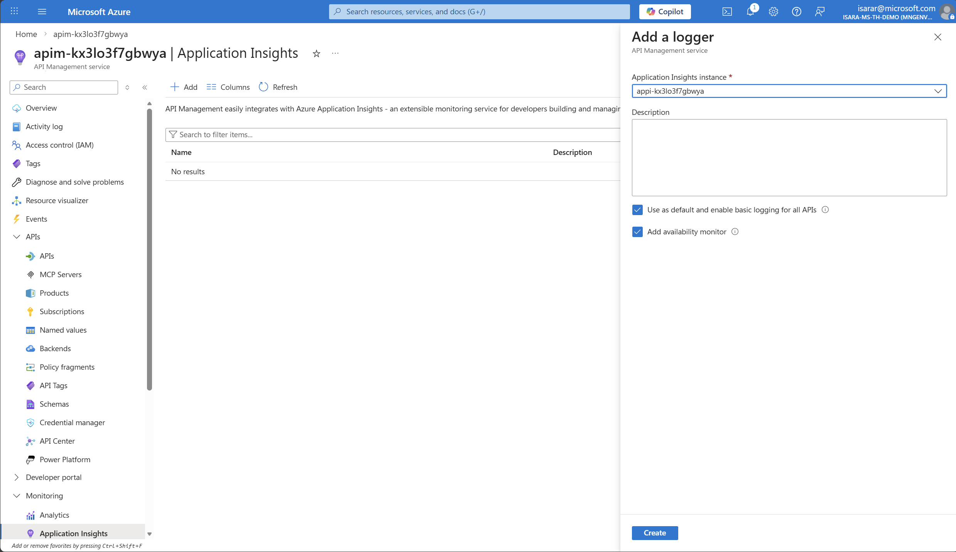The image size is (956, 552).
Task: Click the Access control (IAM) people icon
Action: 17,145
